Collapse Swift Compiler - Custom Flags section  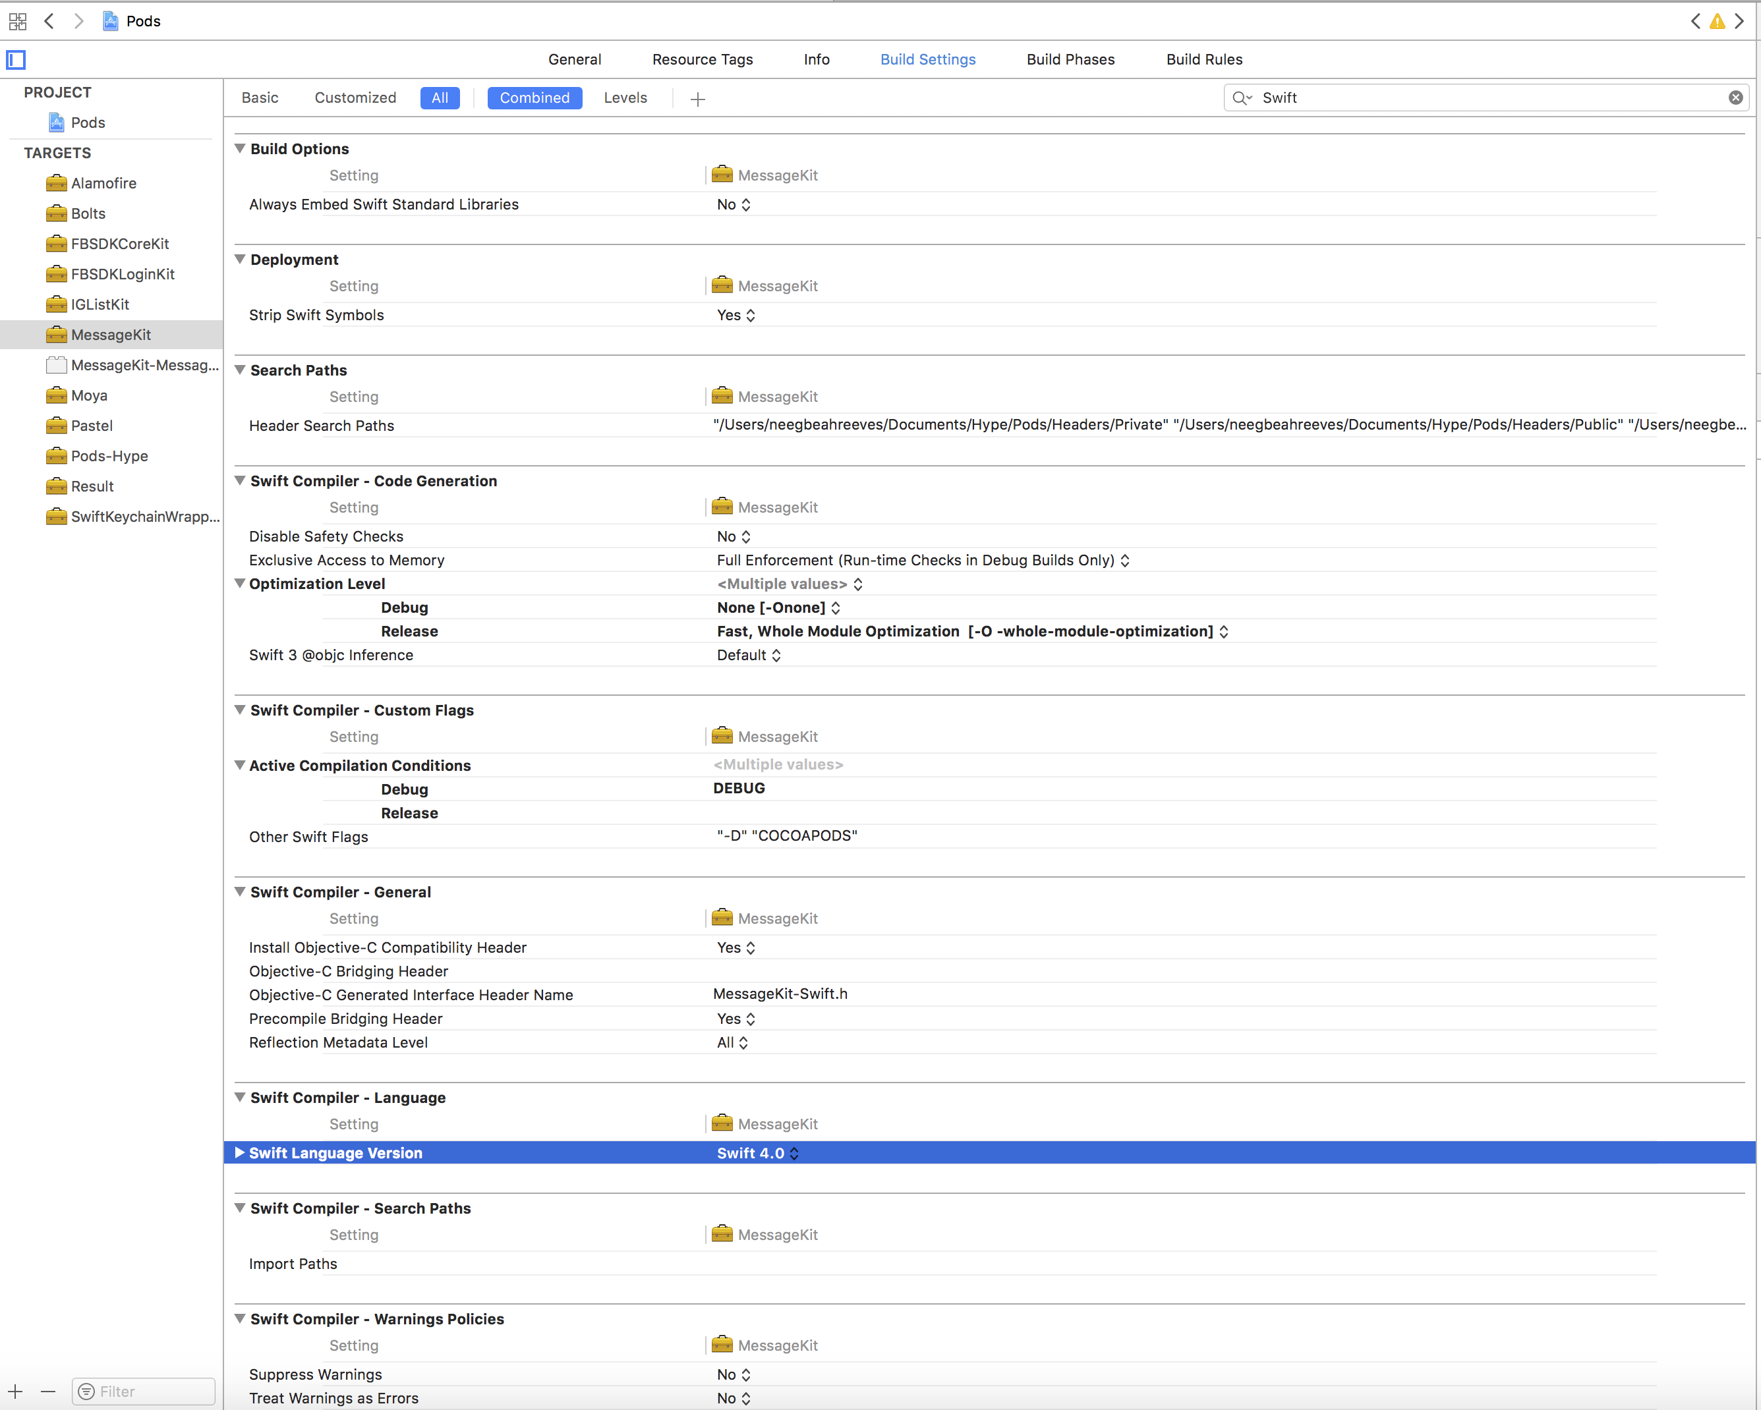[240, 710]
